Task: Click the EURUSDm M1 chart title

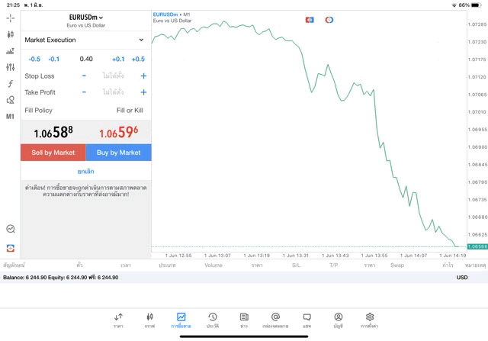Action: click(172, 14)
